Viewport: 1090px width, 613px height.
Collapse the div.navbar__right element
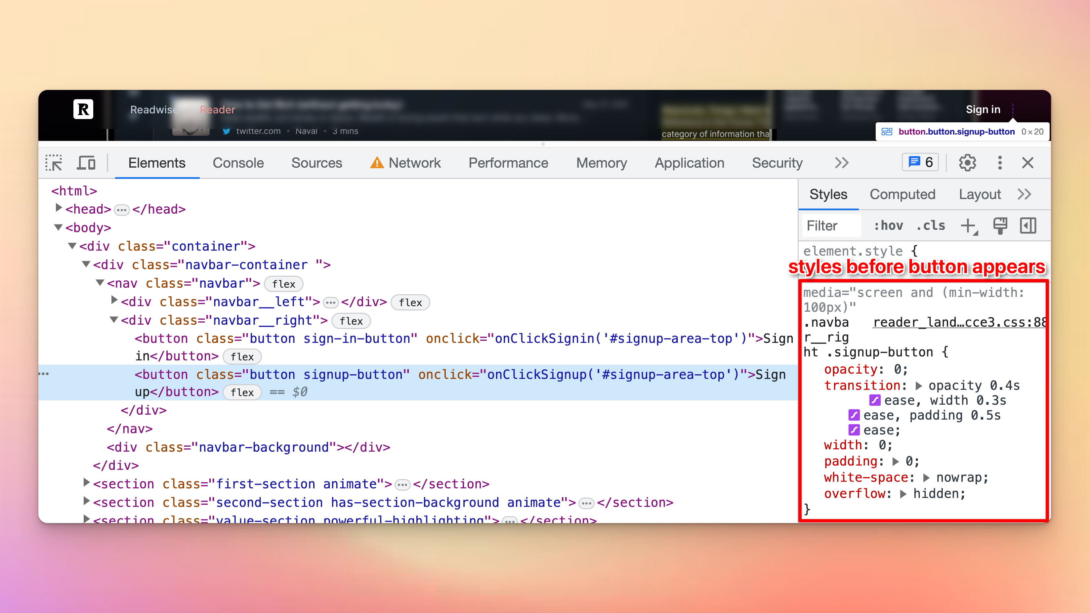point(113,320)
